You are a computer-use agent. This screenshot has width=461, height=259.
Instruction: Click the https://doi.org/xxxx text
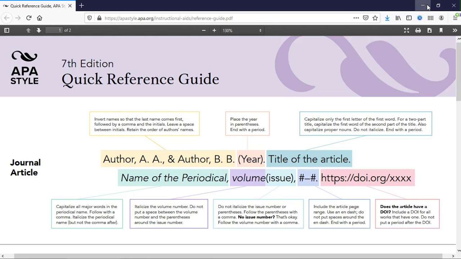(x=366, y=178)
